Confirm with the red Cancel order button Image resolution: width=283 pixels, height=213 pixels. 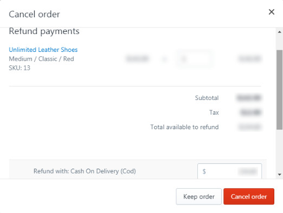pyautogui.click(x=249, y=196)
